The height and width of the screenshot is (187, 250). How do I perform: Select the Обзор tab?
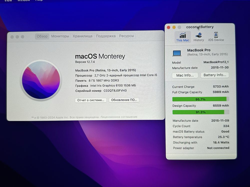[x=42, y=36]
